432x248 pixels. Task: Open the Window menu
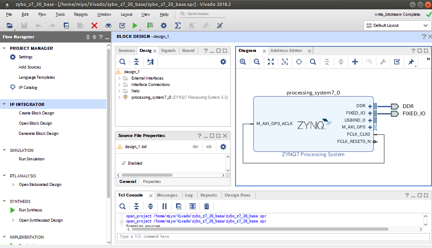click(x=104, y=14)
